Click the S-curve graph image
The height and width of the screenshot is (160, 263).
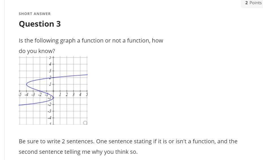[x=53, y=90]
